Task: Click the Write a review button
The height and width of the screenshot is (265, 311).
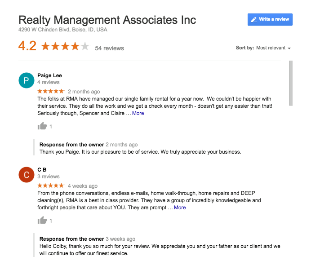Action: pyautogui.click(x=270, y=20)
